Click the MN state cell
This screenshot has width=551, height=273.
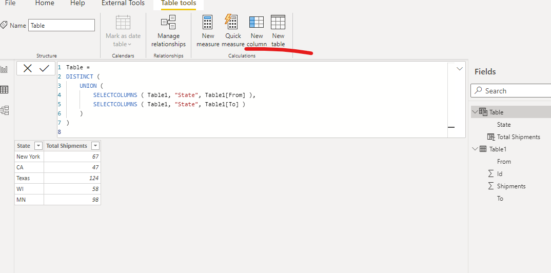29,200
